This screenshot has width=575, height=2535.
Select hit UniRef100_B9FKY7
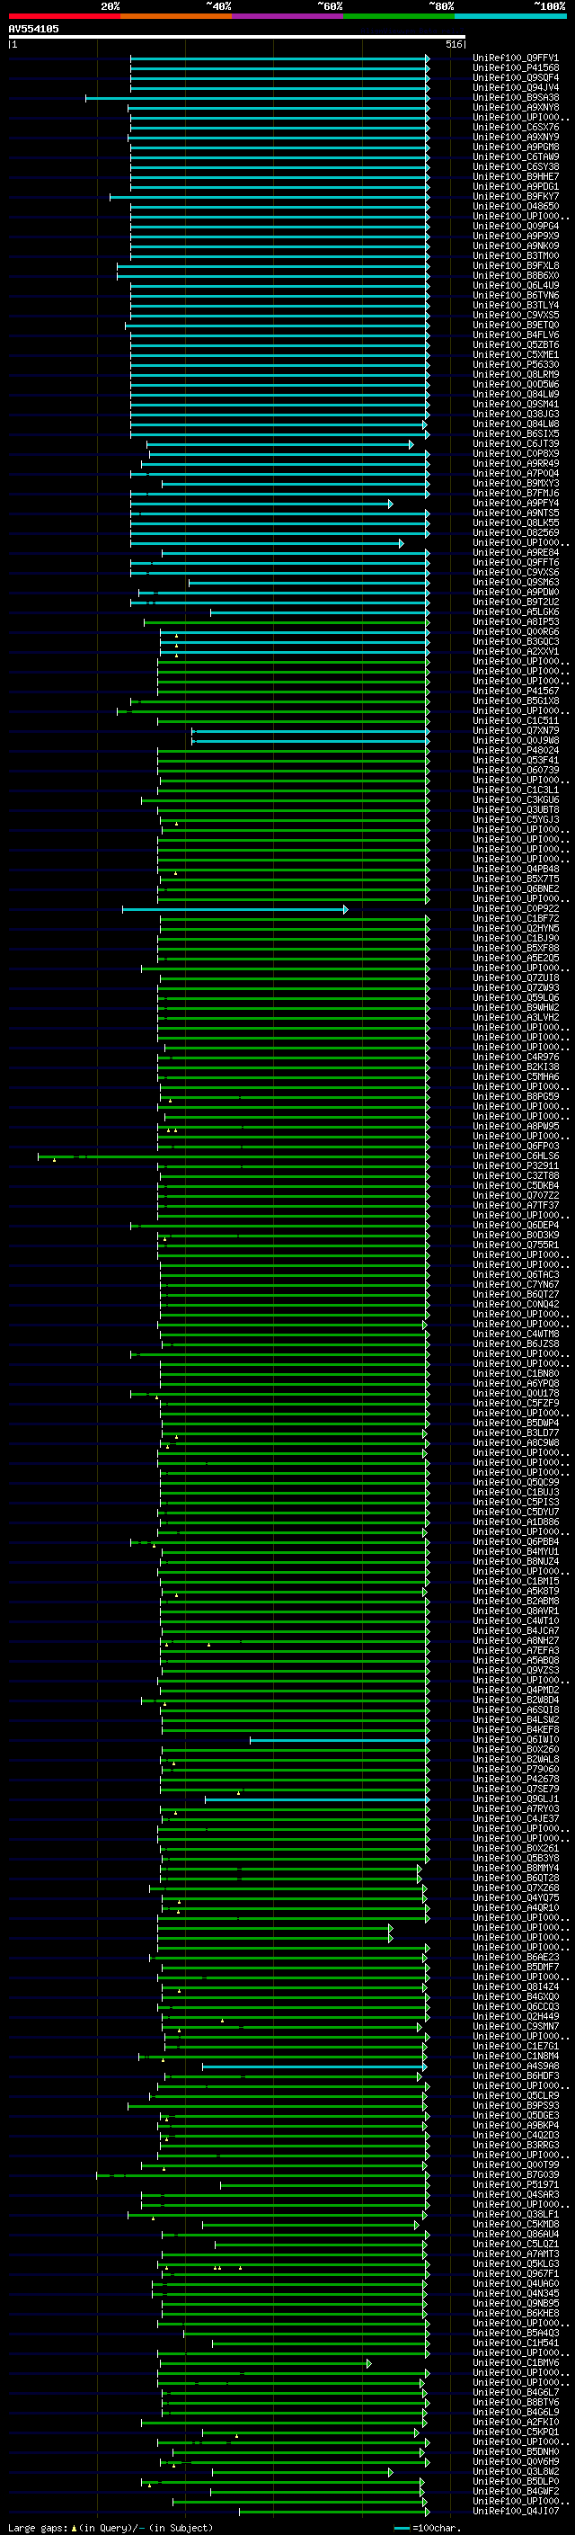point(516,197)
